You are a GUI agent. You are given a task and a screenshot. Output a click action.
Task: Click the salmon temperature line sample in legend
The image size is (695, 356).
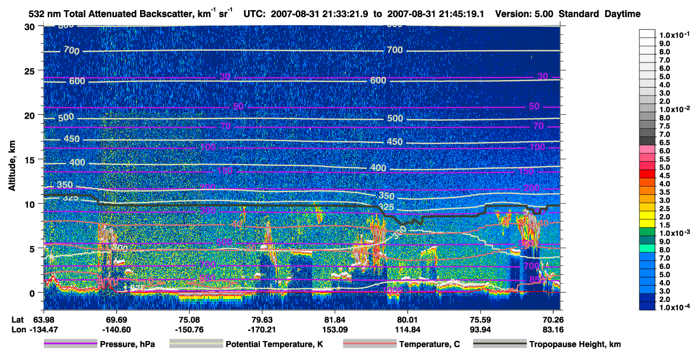370,344
